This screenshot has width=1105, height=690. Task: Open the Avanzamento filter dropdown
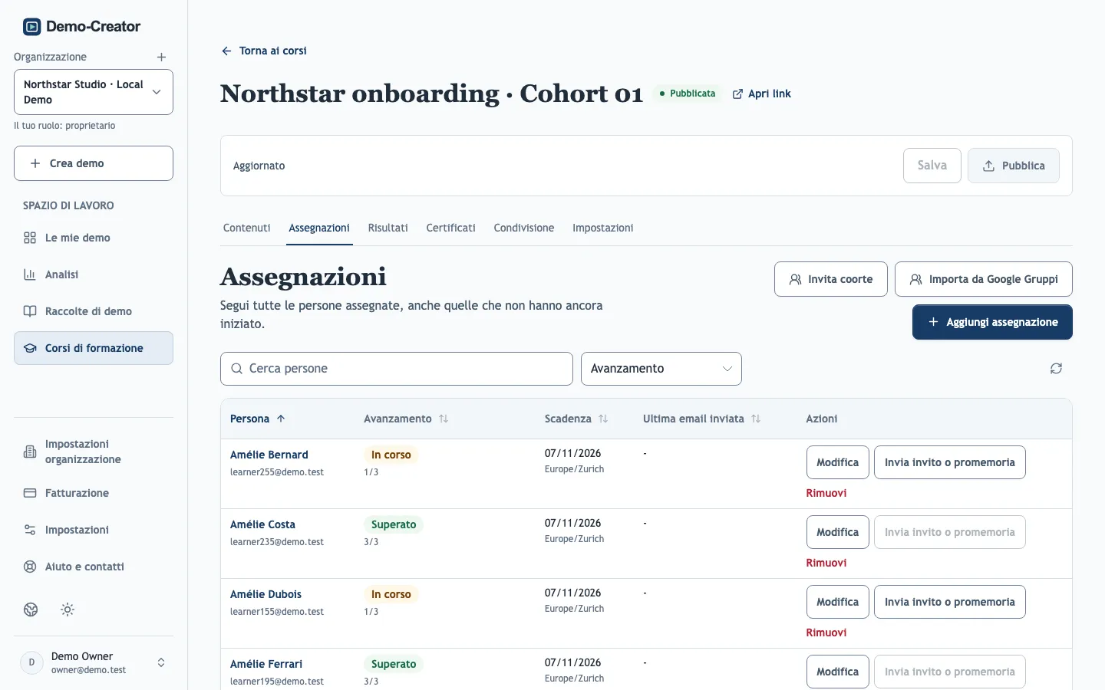point(661,369)
